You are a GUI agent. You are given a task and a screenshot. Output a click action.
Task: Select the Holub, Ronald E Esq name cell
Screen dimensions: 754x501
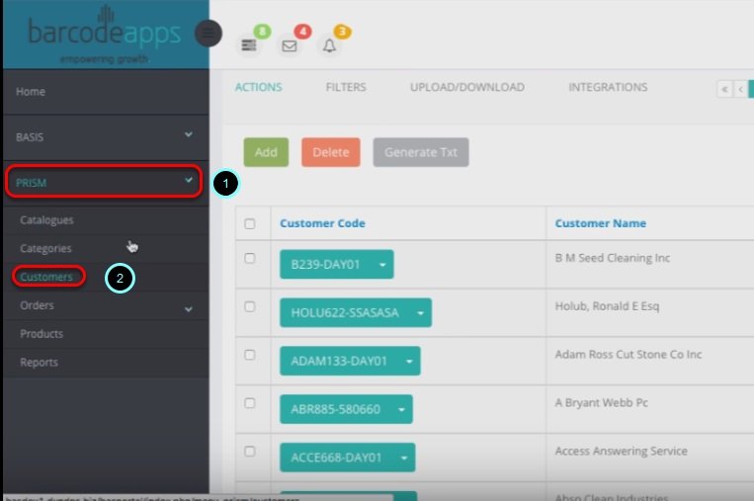[x=607, y=306]
